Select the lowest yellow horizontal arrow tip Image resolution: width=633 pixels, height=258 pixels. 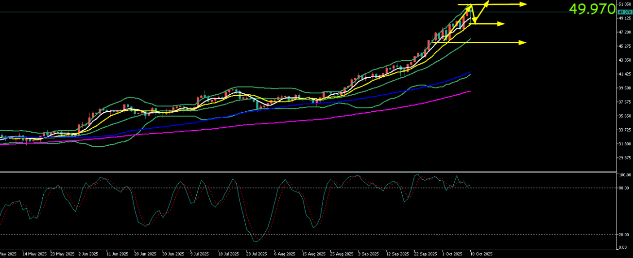(523, 43)
